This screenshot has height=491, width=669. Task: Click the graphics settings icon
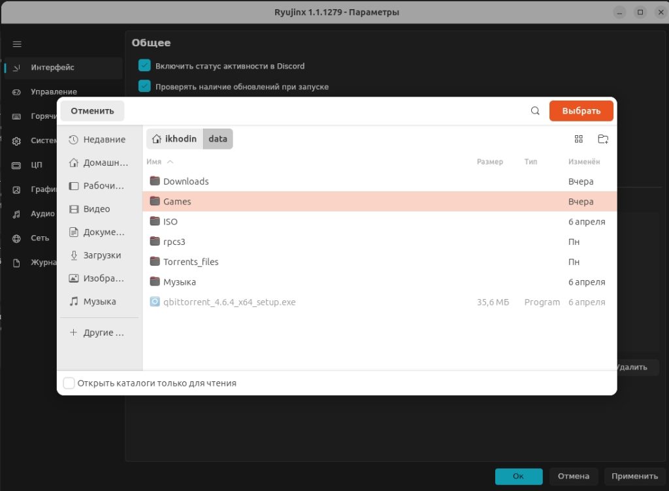click(x=16, y=189)
